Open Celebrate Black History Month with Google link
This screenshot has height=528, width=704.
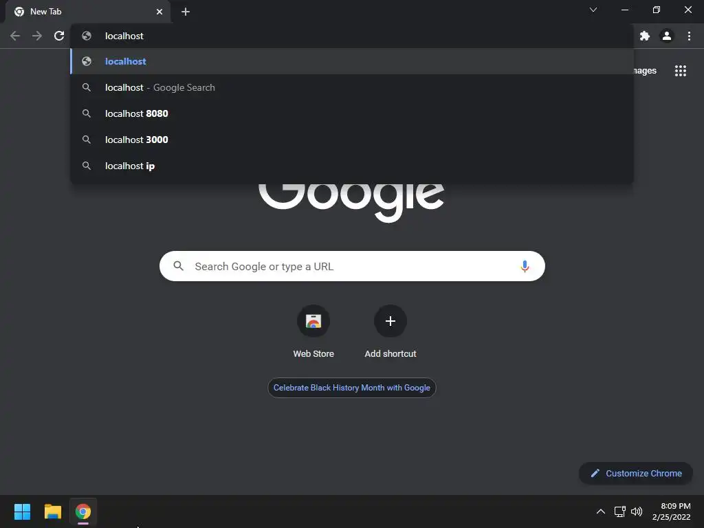click(x=351, y=388)
